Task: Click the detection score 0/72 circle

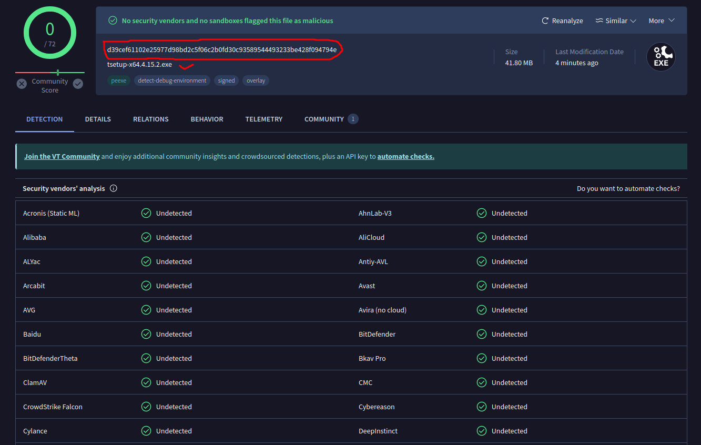Action: pyautogui.click(x=50, y=33)
